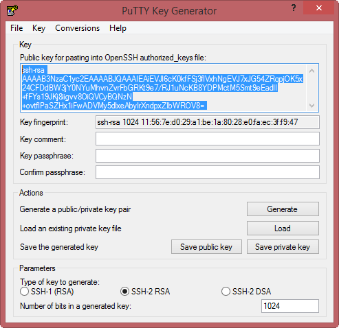Click the public key box scroll up arrow
Viewport: 339px width, 328px height.
[311, 71]
